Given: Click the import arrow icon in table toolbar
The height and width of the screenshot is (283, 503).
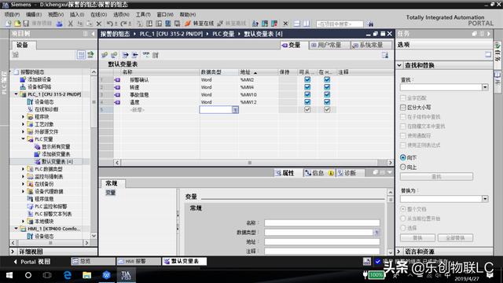Looking at the screenshot, I should (135, 55).
